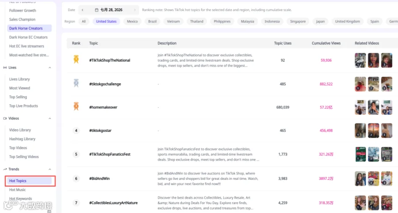The width and height of the screenshot is (398, 213).
Task: Open Follower Growth in sidebar
Action: (x=23, y=11)
